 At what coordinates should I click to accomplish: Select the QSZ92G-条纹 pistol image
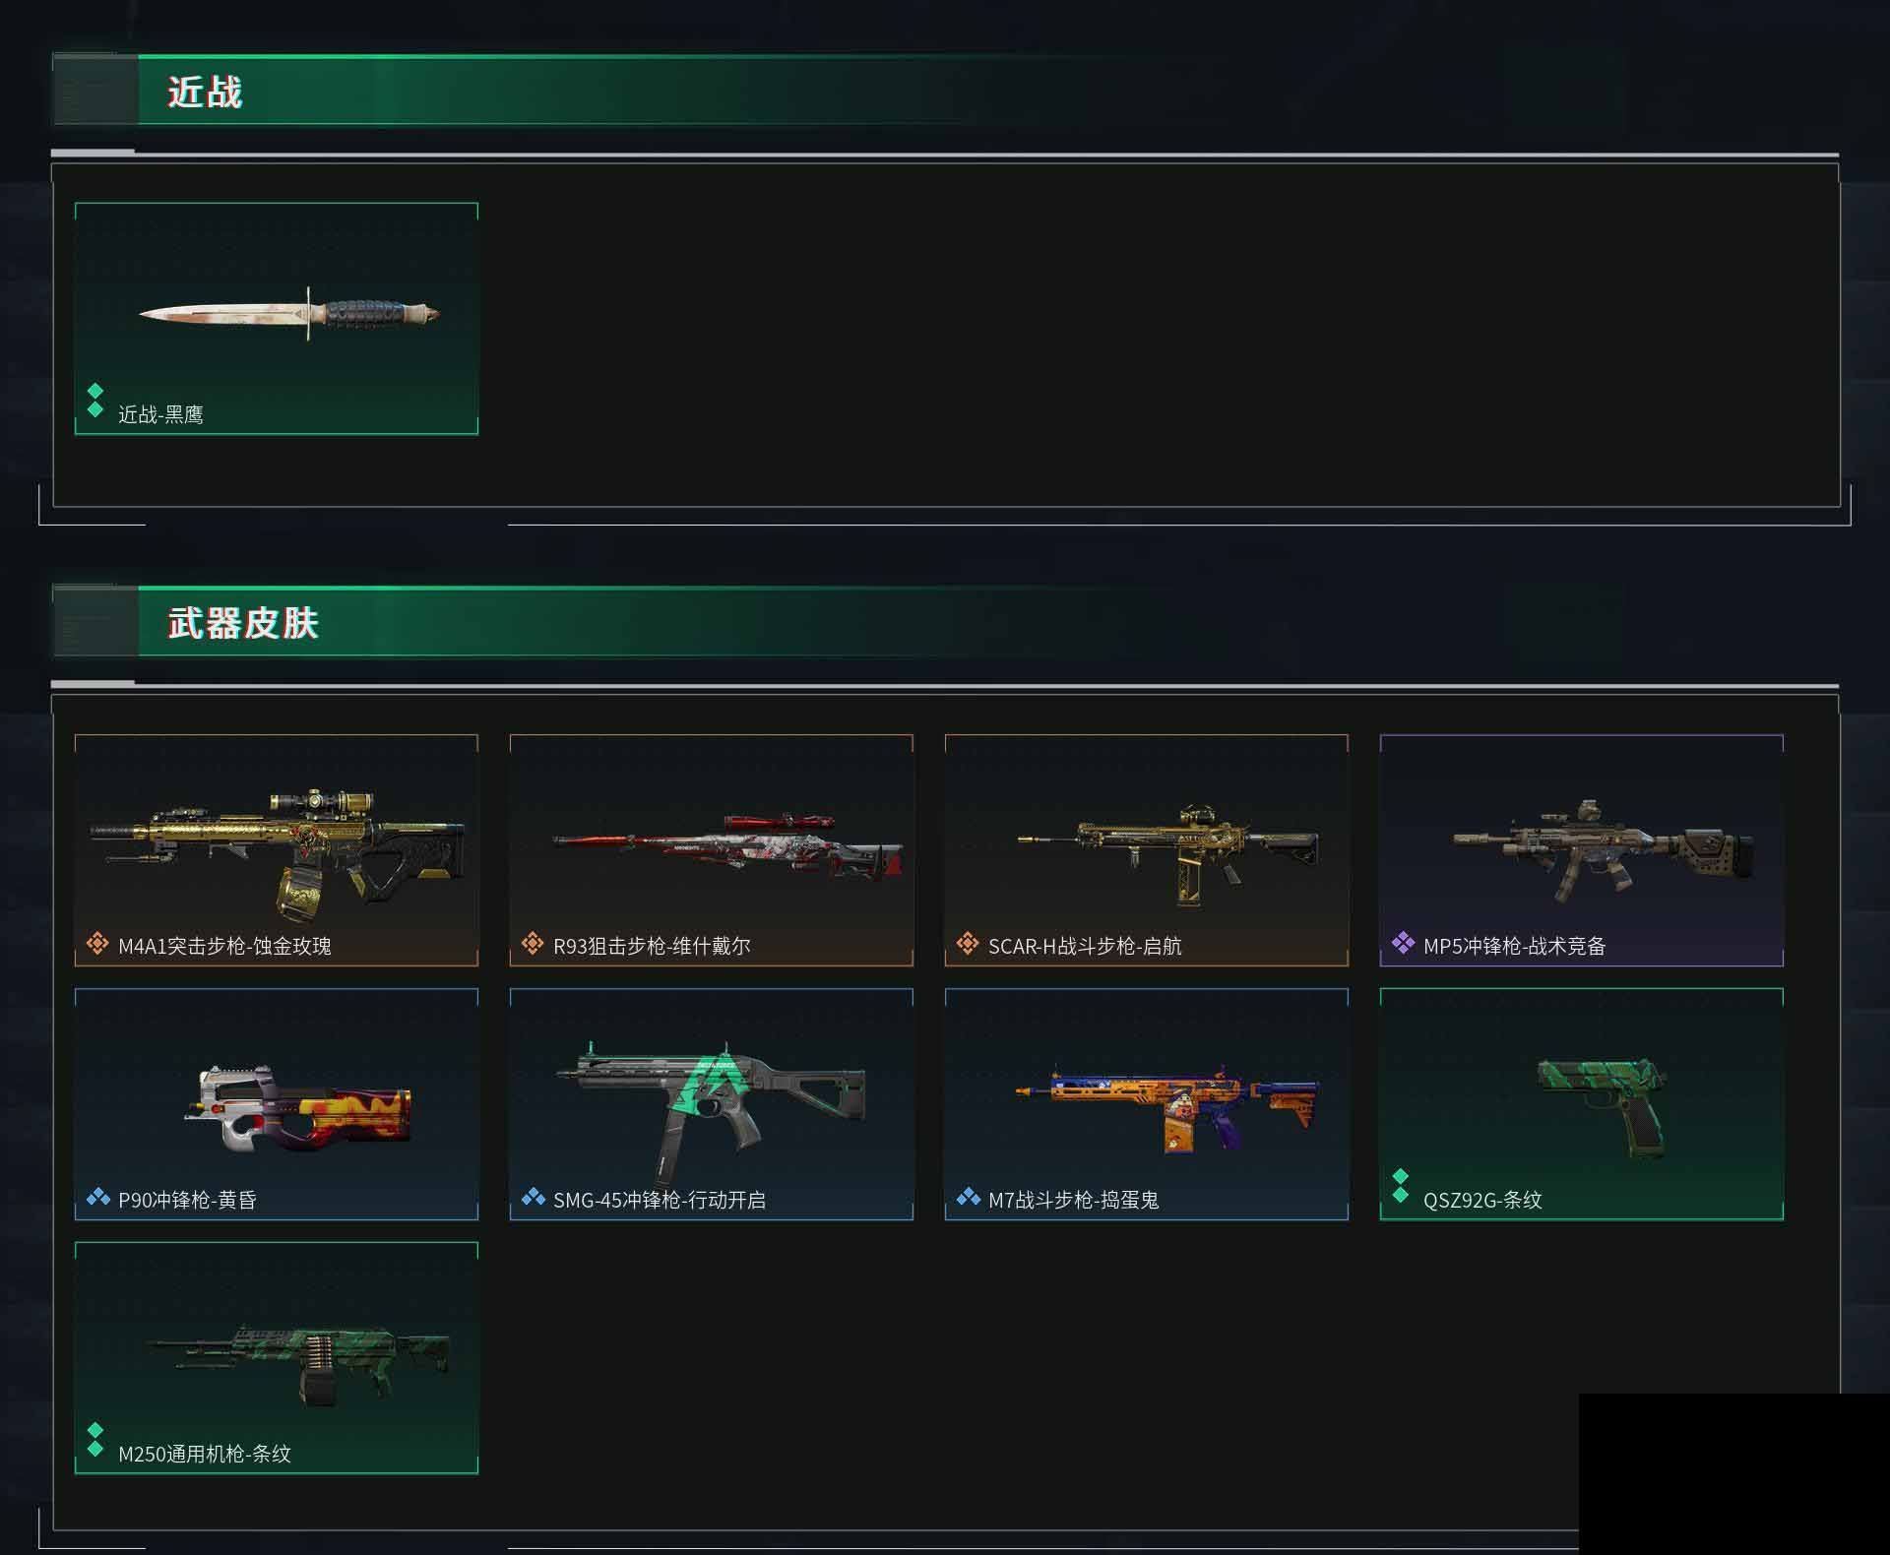point(1602,1108)
